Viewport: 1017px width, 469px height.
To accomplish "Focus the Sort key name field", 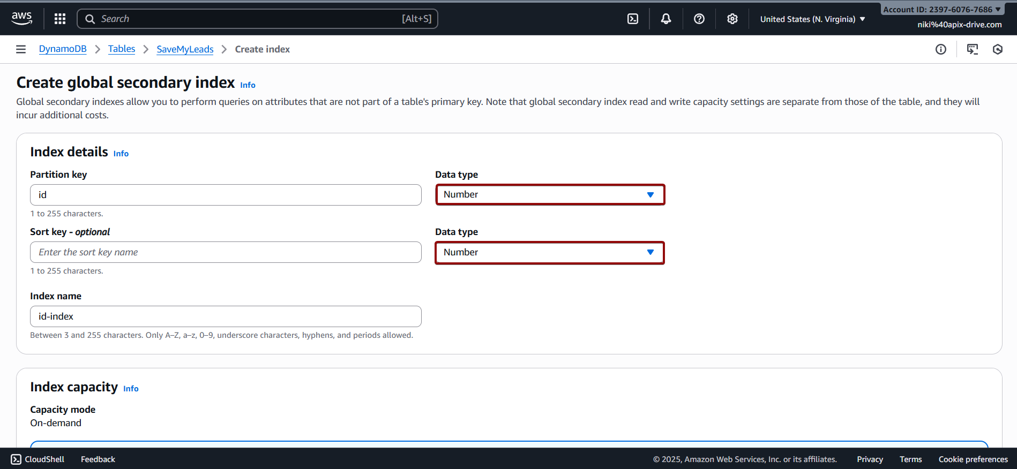I will [x=226, y=252].
